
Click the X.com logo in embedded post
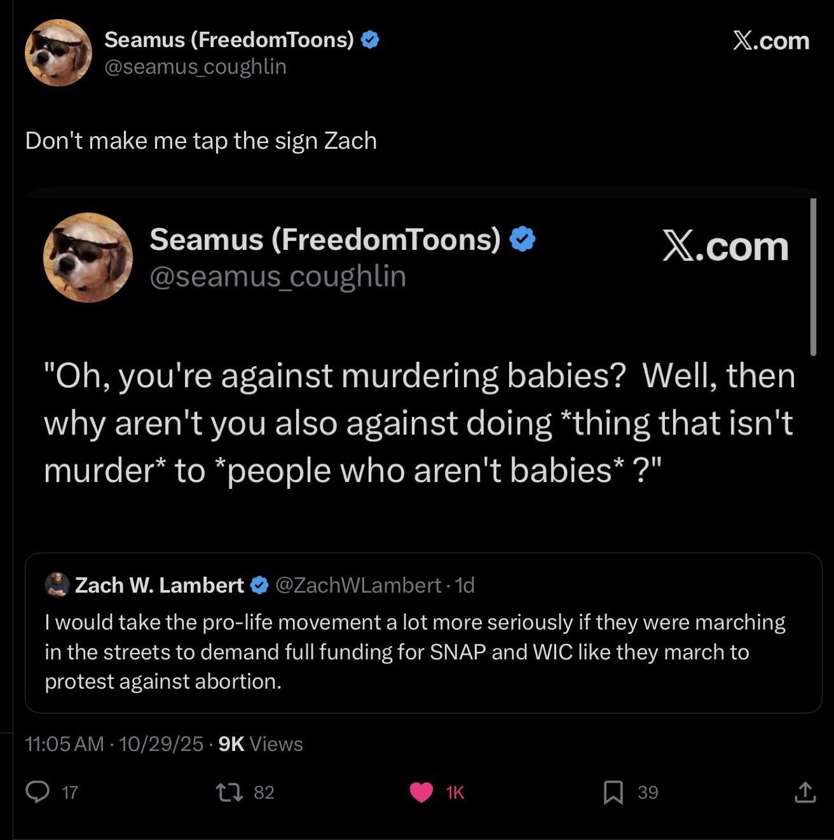tap(725, 247)
